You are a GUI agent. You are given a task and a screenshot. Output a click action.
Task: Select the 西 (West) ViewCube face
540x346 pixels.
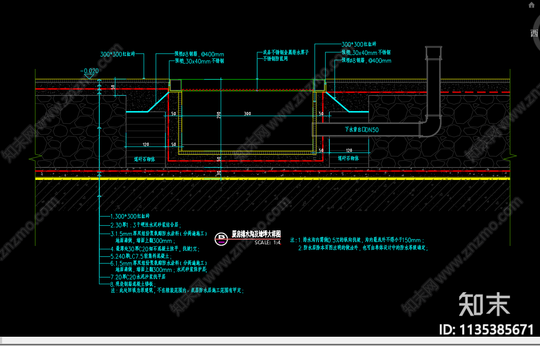coord(534,33)
